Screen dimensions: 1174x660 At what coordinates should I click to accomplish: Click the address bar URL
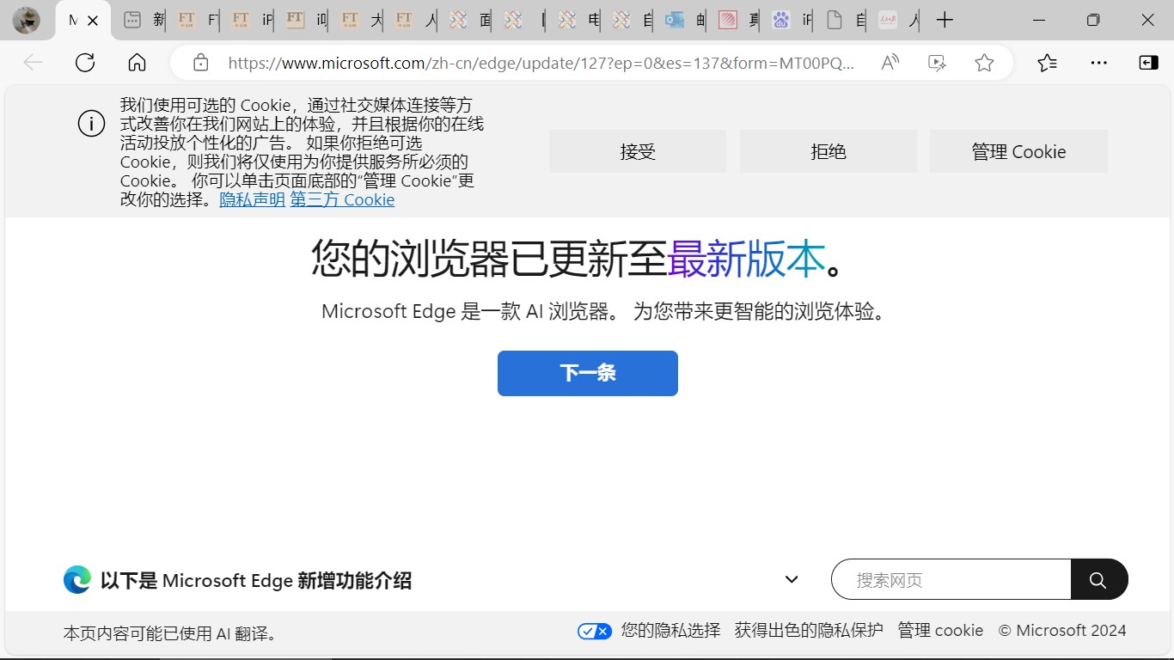click(541, 63)
